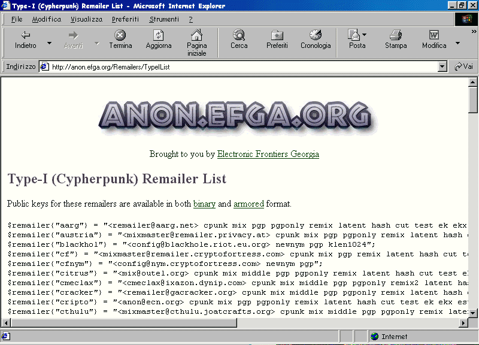Click the page icon in address bar
This screenshot has height=345, width=479.
tap(44, 66)
